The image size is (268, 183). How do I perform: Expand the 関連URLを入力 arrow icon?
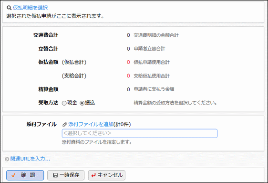[7, 159]
